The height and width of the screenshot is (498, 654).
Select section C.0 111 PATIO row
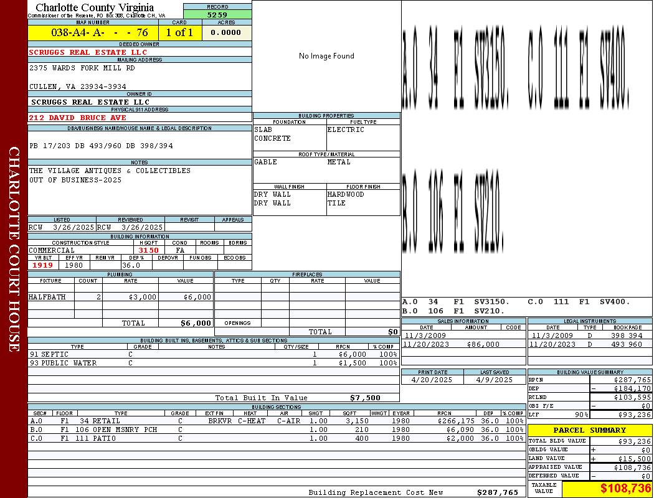click(277, 438)
